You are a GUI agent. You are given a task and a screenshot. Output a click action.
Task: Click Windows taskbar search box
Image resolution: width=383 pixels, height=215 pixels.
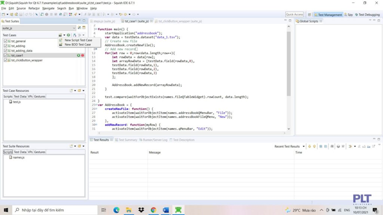pos(54,210)
